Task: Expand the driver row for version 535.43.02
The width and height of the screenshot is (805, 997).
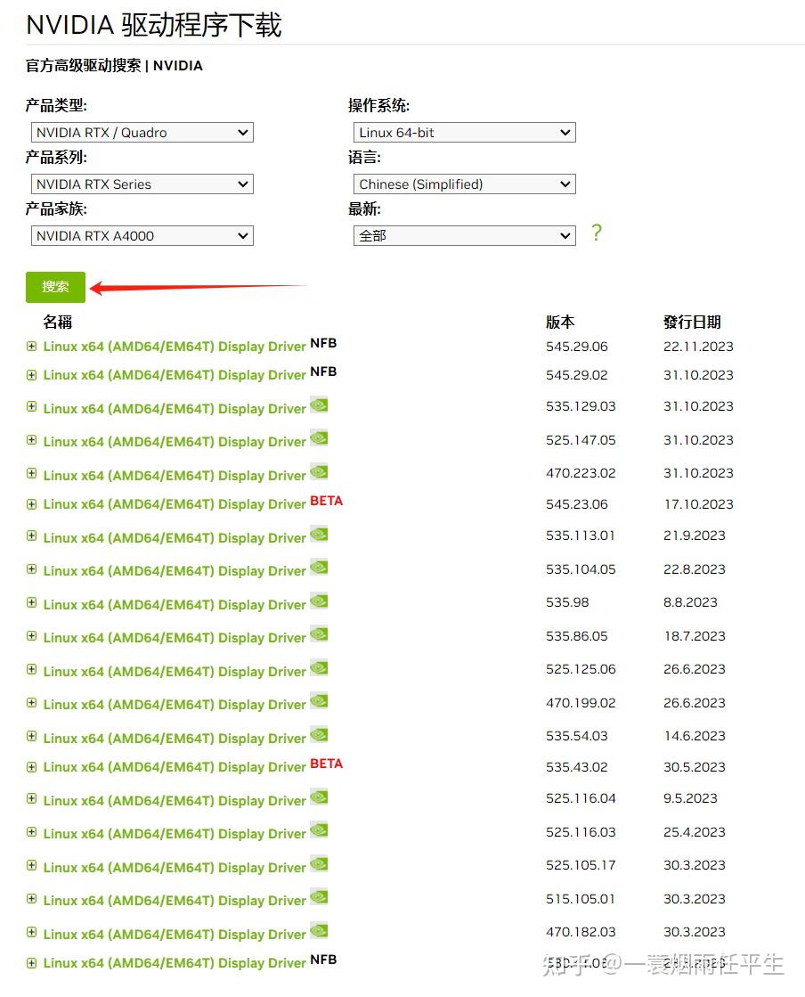Action: tap(32, 767)
